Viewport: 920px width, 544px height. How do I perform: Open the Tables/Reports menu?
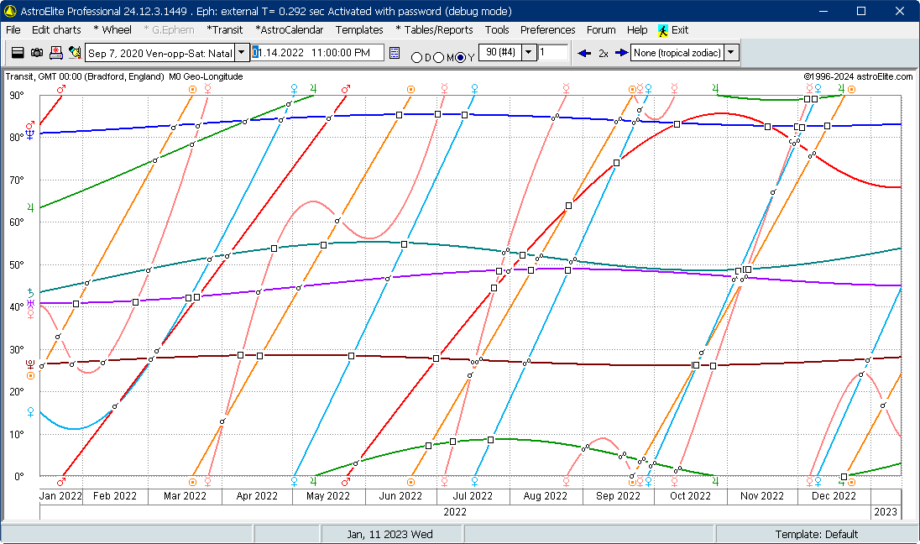coord(434,30)
